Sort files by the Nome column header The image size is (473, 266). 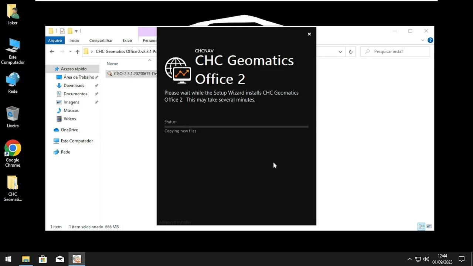pyautogui.click(x=112, y=64)
